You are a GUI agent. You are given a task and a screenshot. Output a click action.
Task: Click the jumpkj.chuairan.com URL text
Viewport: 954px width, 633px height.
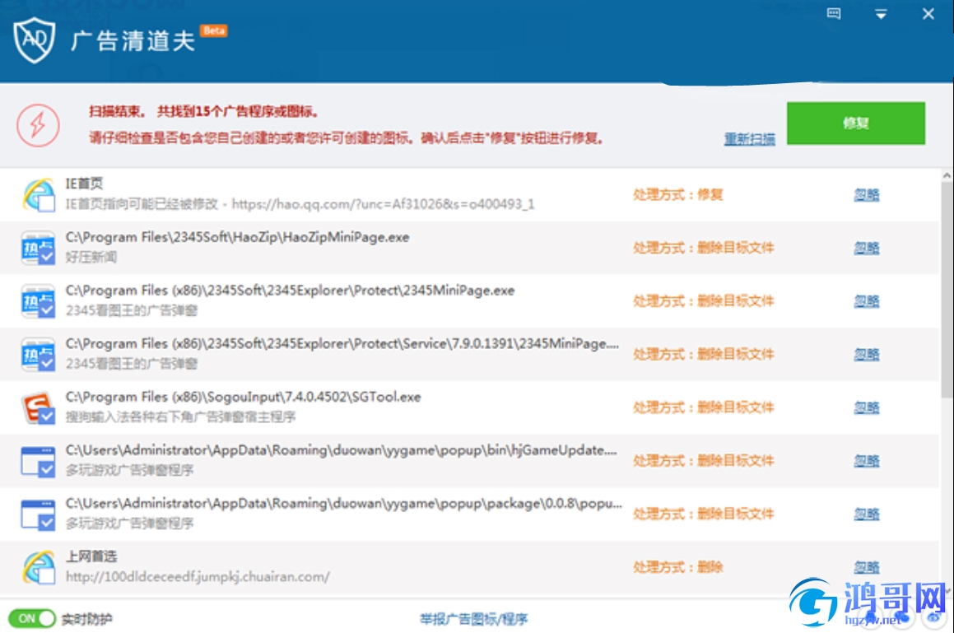(198, 576)
